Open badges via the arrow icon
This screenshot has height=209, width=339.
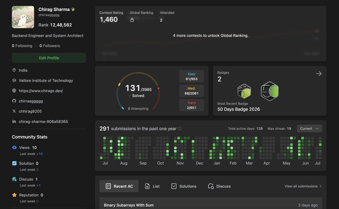click(x=319, y=74)
